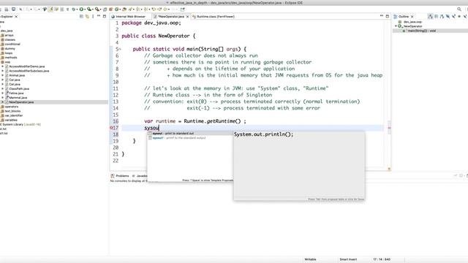The height and width of the screenshot is (263, 468).
Task: Click the Run External Tools toolbar icon
Action: [97, 9]
